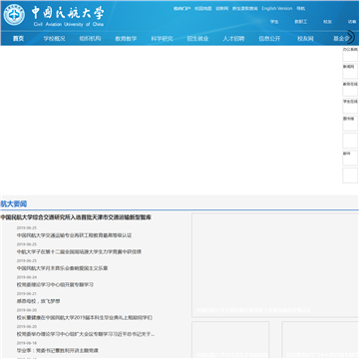Open news 校党委举办理论学习中心组扩大会议
The height and width of the screenshot is (359, 359).
coord(86,334)
